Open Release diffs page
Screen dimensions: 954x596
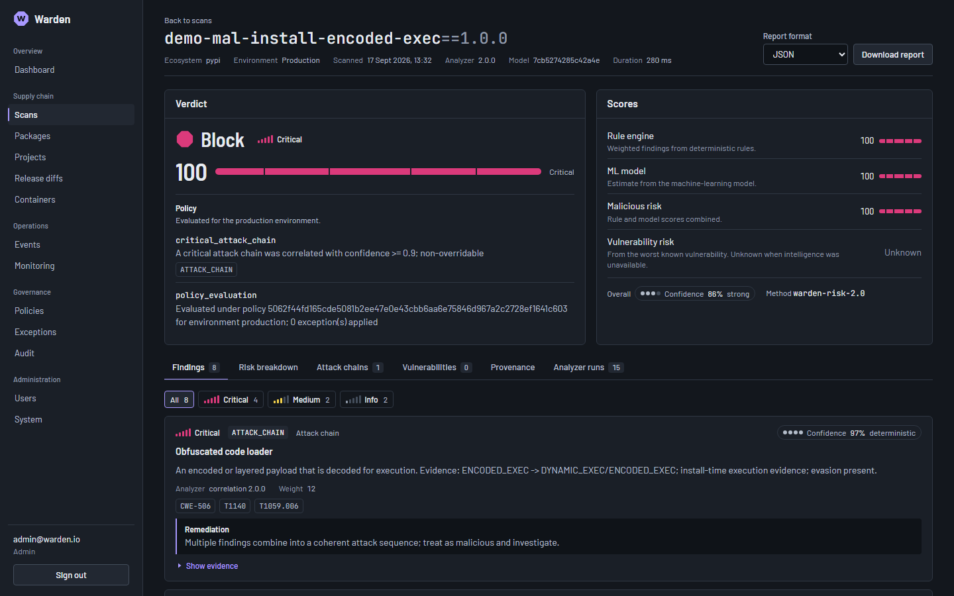(x=71, y=178)
